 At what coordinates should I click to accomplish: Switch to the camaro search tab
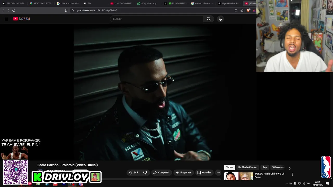[x=202, y=3]
